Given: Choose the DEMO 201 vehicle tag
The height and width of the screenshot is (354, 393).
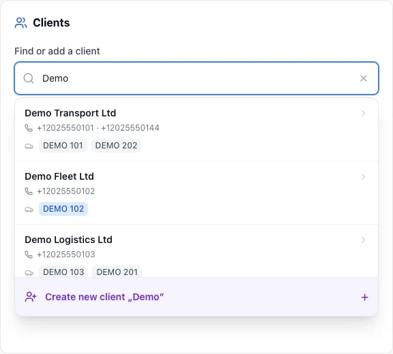Looking at the screenshot, I should [x=117, y=272].
